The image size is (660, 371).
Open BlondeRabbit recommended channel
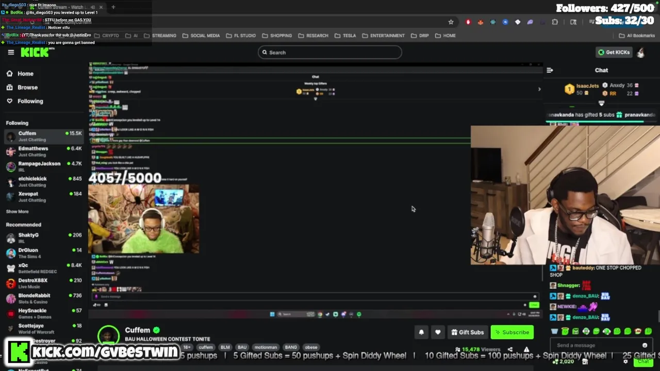44,298
